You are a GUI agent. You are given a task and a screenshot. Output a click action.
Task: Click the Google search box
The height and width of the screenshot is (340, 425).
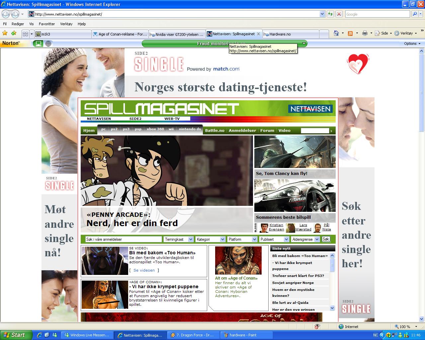(x=378, y=14)
